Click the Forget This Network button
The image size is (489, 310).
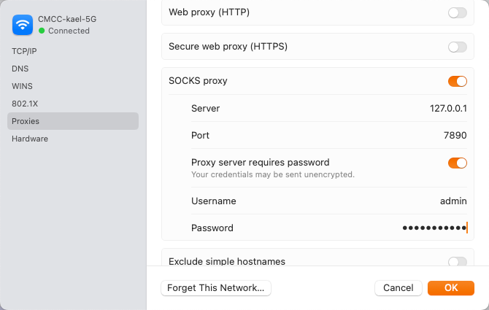tap(216, 288)
